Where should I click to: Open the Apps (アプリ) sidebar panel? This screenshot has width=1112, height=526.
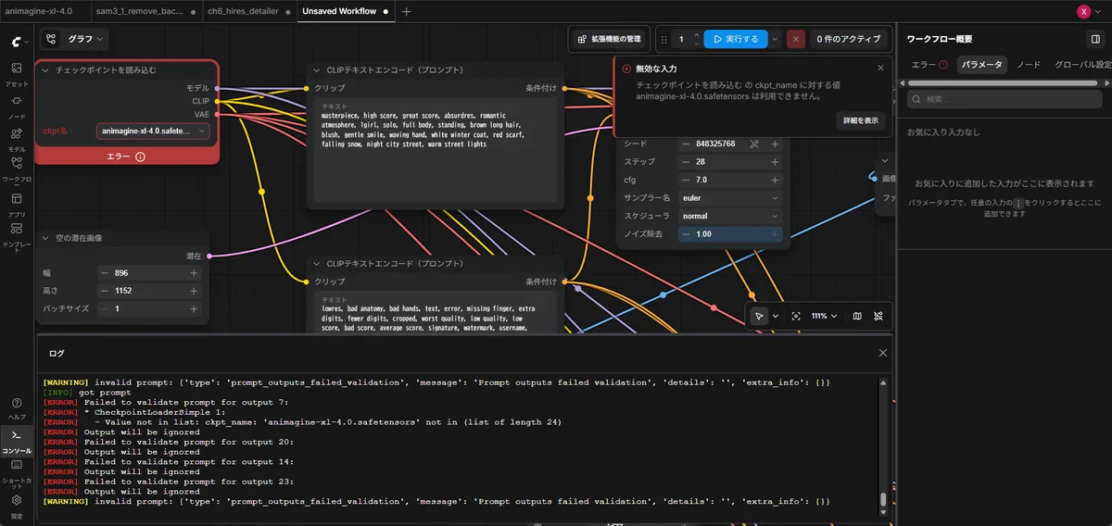click(17, 203)
